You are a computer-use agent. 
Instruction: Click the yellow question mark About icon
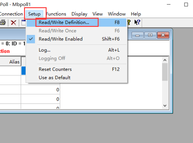(x=129, y=22)
